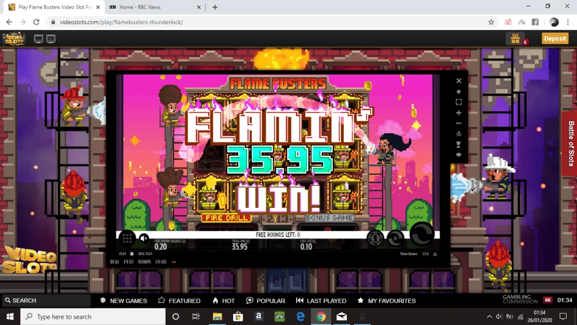The image size is (577, 325).
Task: Open the chat bubble icon in sidebar
Action: 459,155
